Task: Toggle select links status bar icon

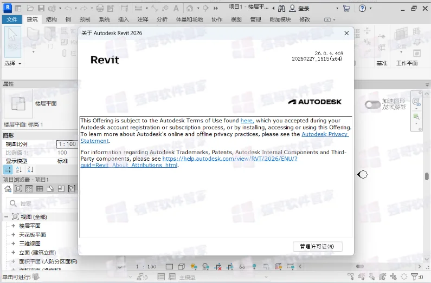Action: pos(350,277)
